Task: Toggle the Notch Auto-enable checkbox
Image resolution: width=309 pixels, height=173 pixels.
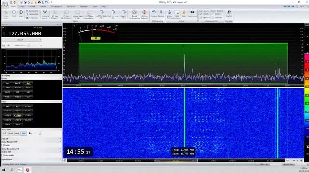Action: 3,155
